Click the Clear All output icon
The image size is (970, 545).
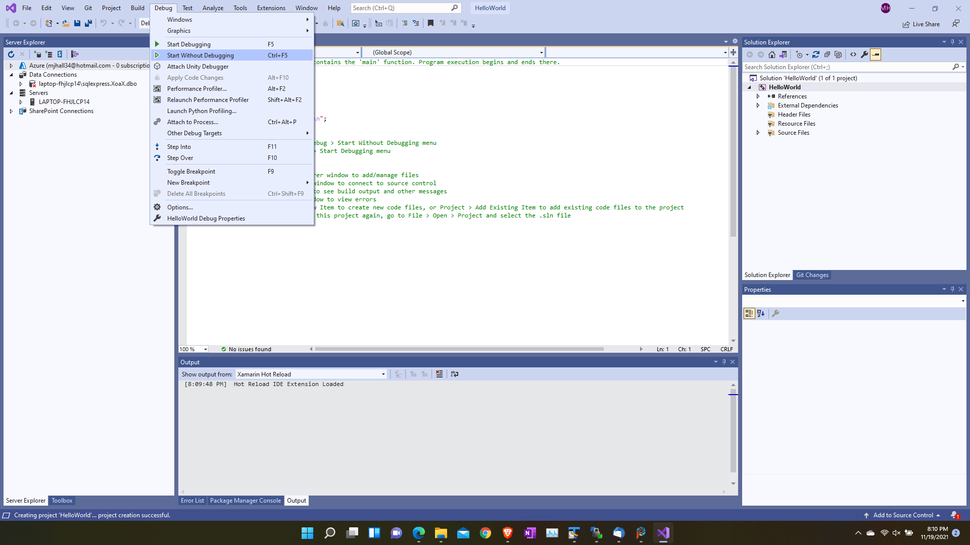click(439, 374)
